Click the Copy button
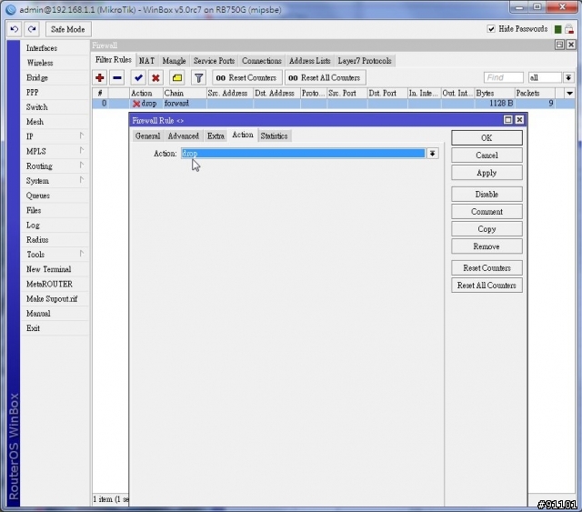Image resolution: width=582 pixels, height=512 pixels. point(487,229)
